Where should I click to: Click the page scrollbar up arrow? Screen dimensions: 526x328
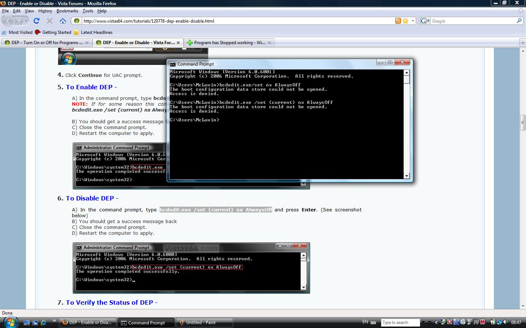(x=523, y=51)
